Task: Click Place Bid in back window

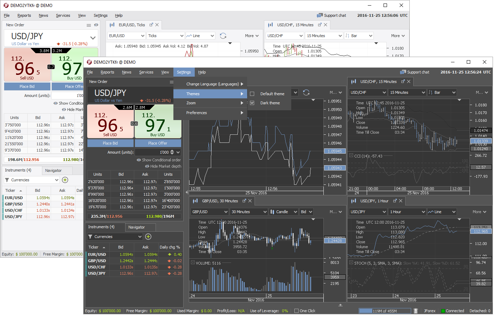Action: [x=27, y=86]
